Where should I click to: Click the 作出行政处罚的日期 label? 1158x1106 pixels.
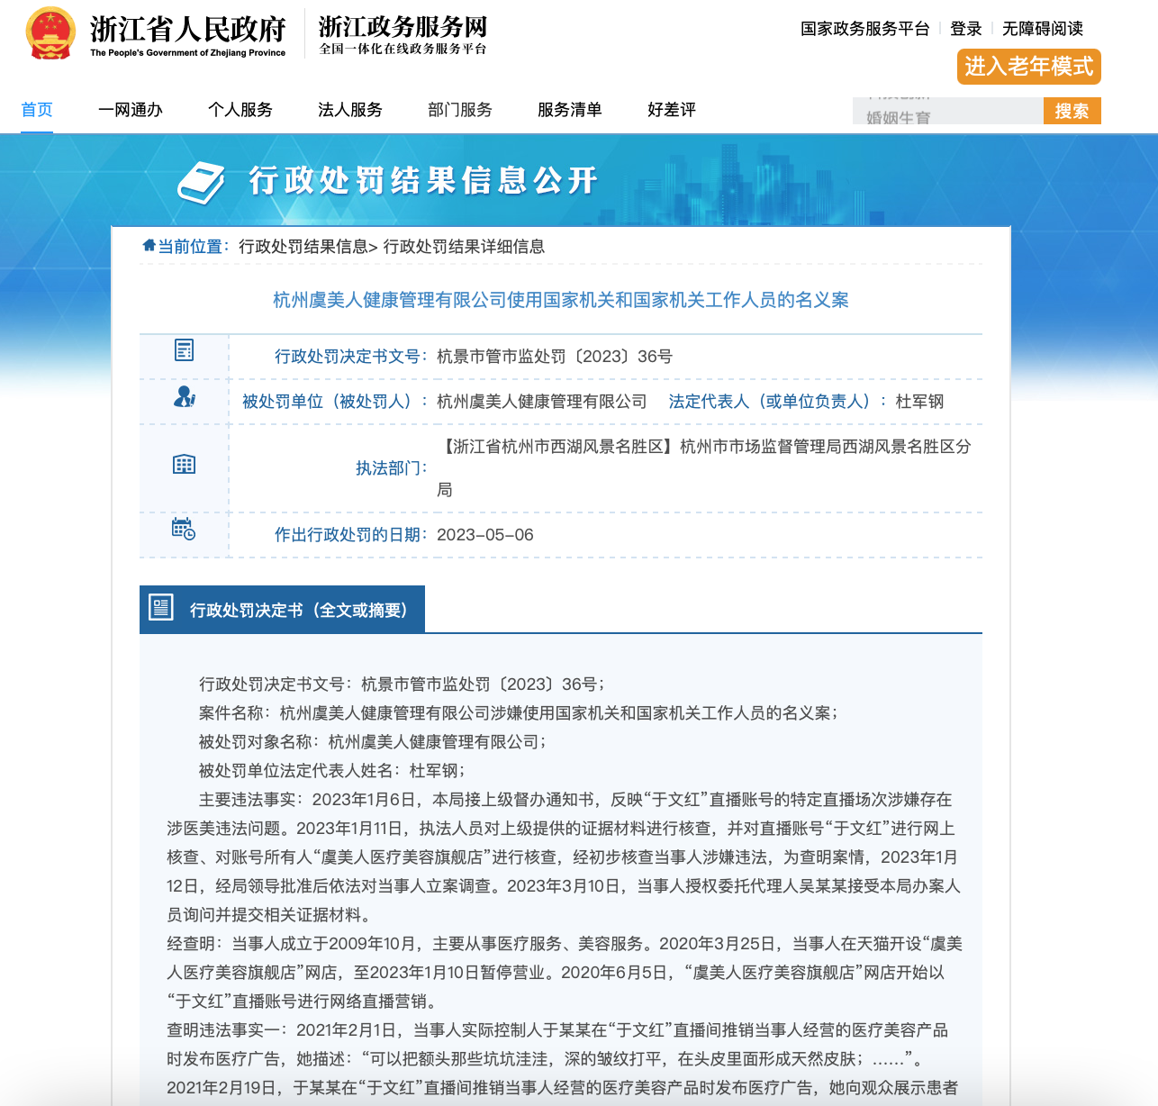coord(351,535)
